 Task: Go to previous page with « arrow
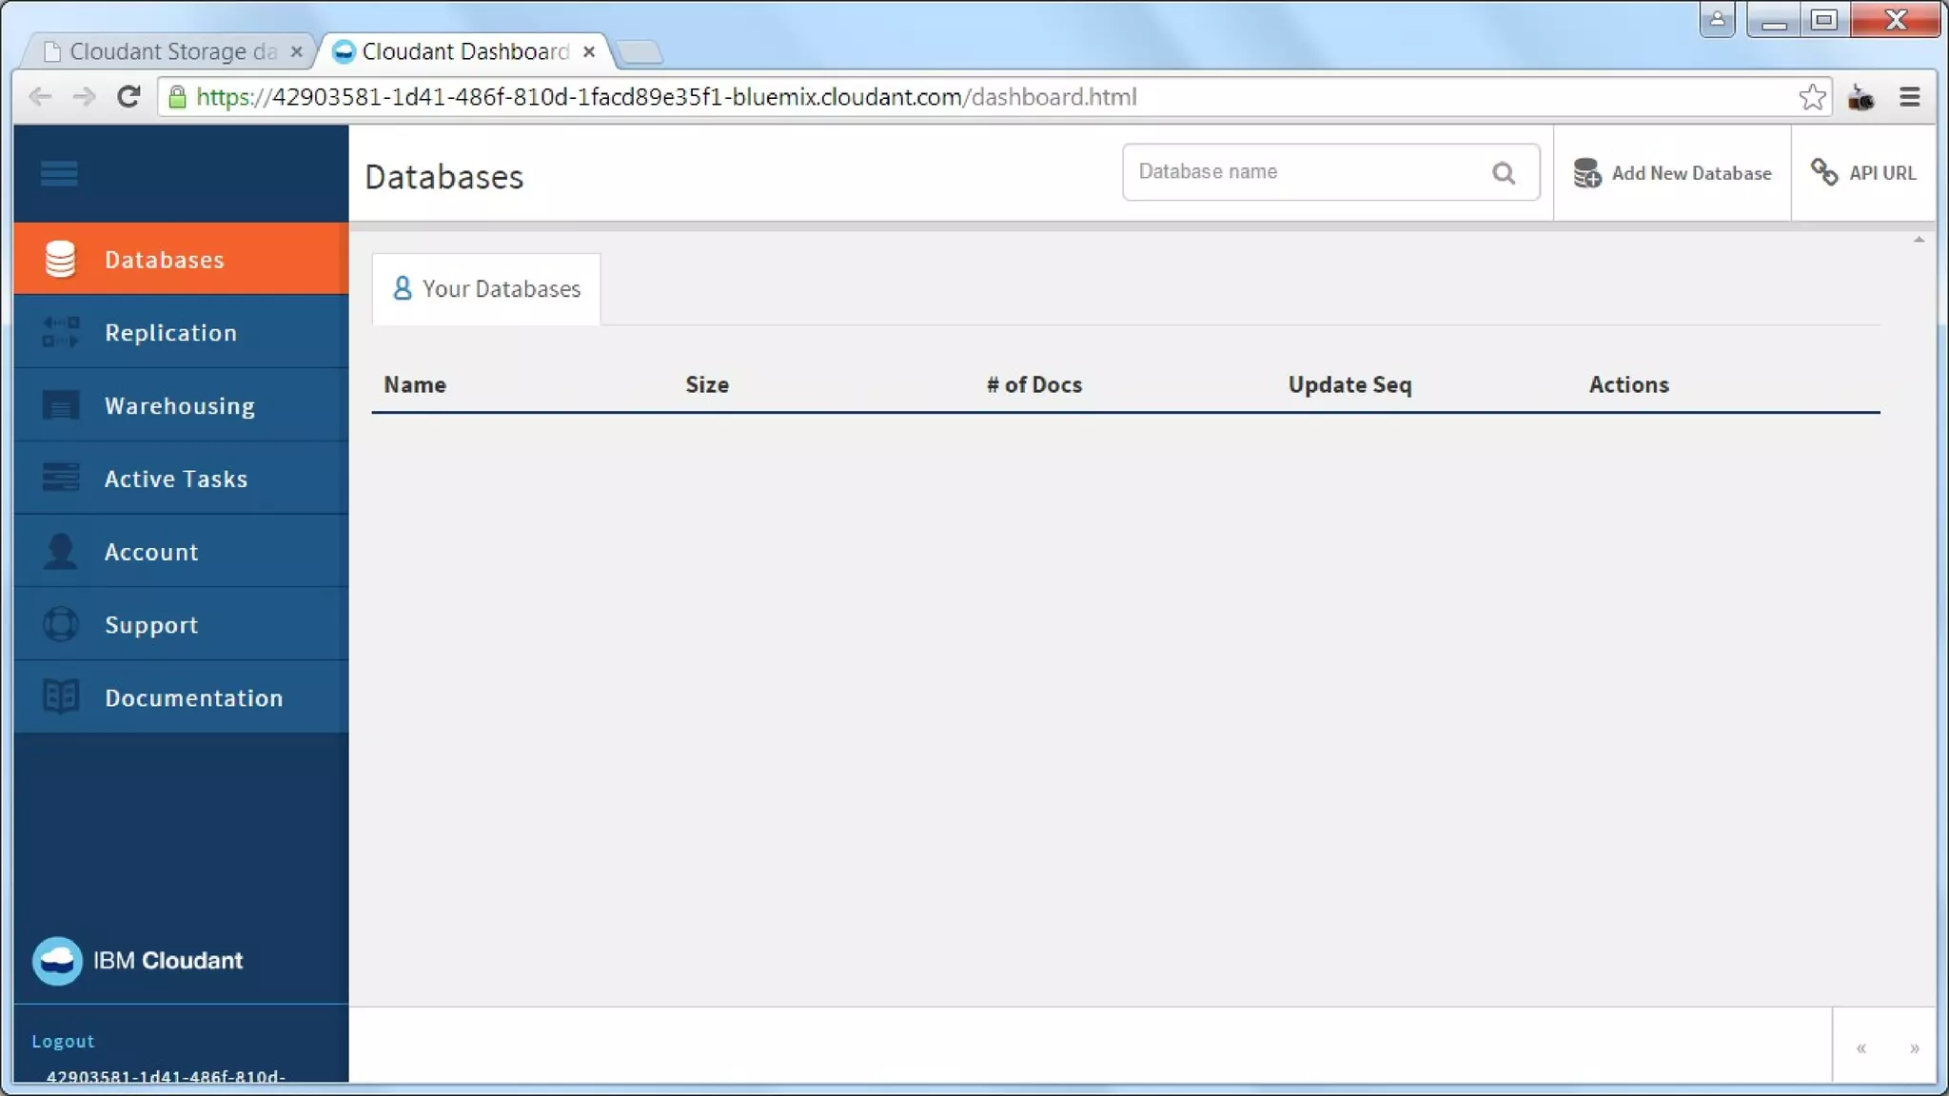(x=1860, y=1048)
